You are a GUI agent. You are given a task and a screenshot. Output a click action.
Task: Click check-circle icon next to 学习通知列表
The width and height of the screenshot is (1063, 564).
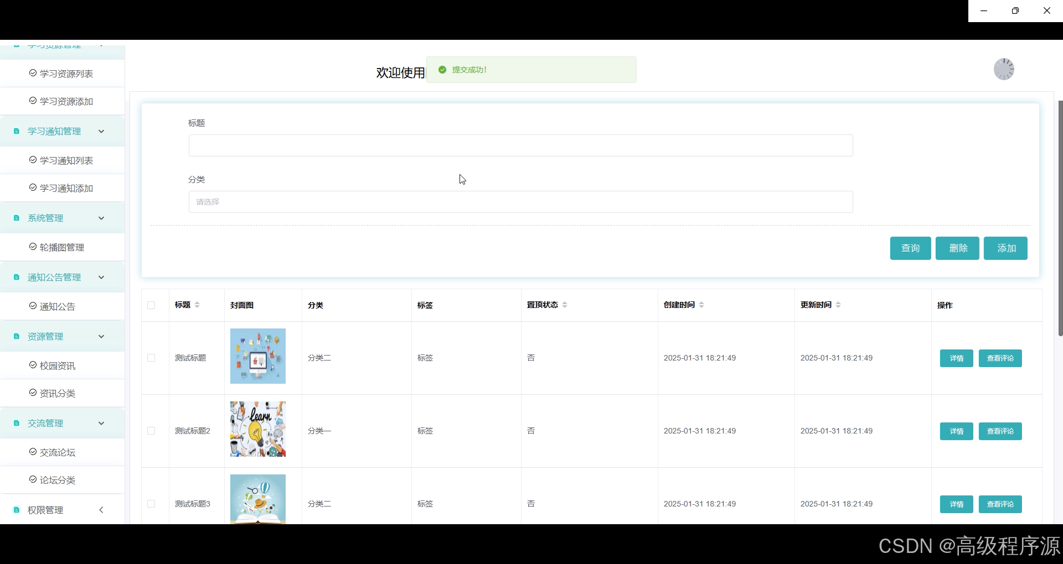[x=33, y=160]
